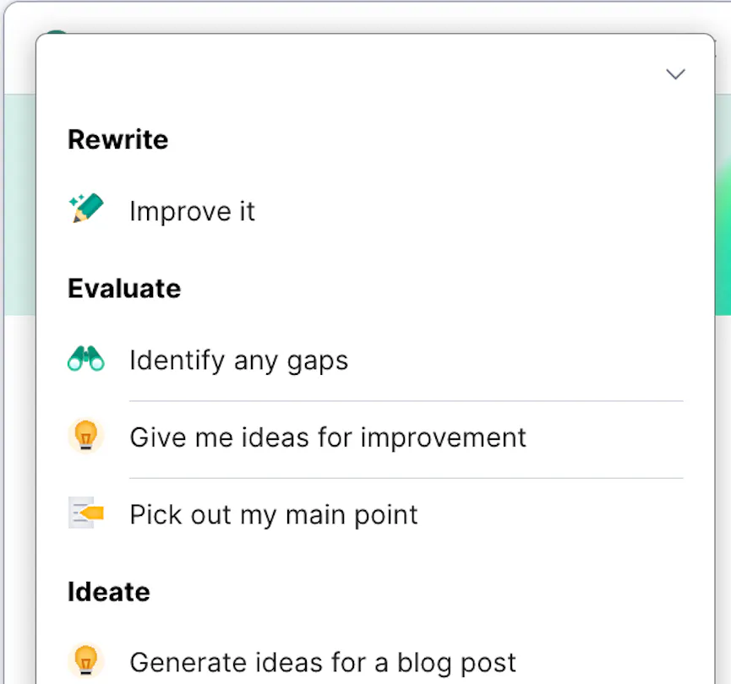Select Give me ideas for improvement
This screenshot has width=731, height=684.
click(328, 437)
